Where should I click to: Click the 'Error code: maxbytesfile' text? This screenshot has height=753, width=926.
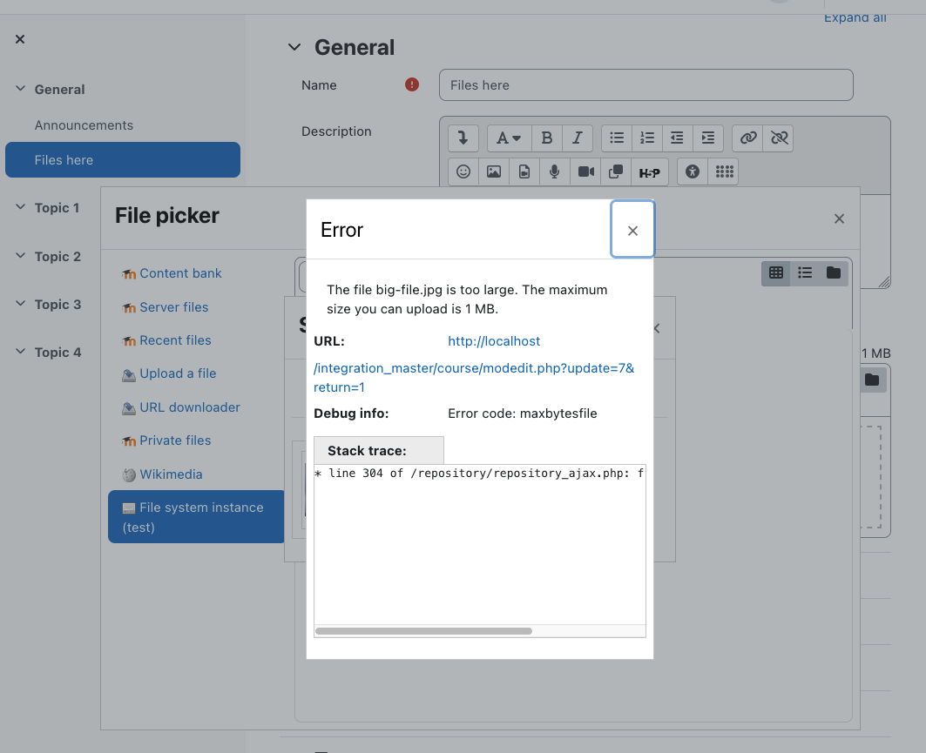coord(522,413)
